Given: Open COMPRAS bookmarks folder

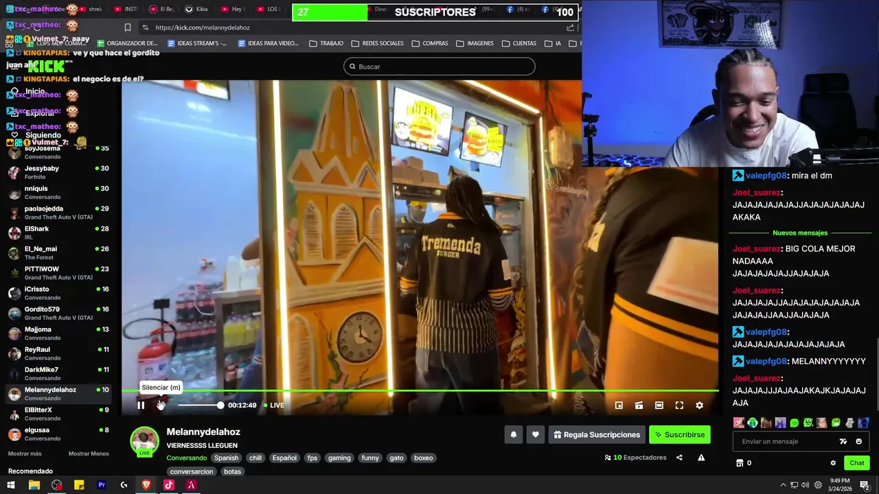Looking at the screenshot, I should (430, 43).
